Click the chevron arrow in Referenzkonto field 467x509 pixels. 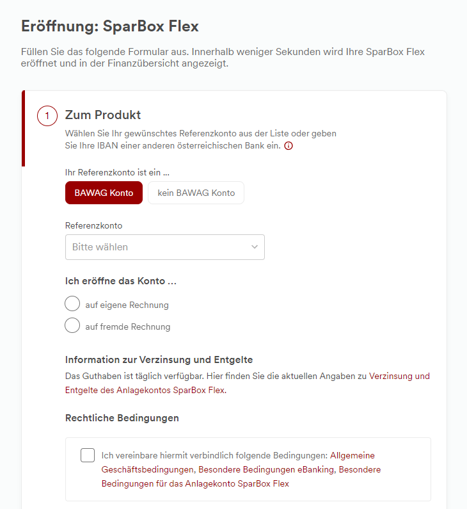coord(254,247)
